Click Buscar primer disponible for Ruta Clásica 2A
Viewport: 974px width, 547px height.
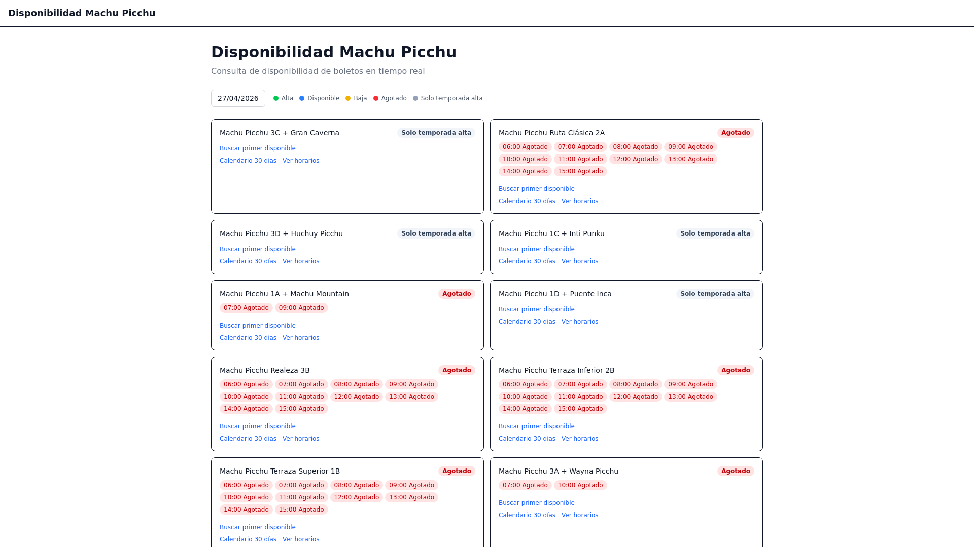[536, 189]
